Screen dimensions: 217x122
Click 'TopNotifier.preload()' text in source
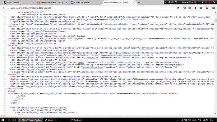point(179,29)
